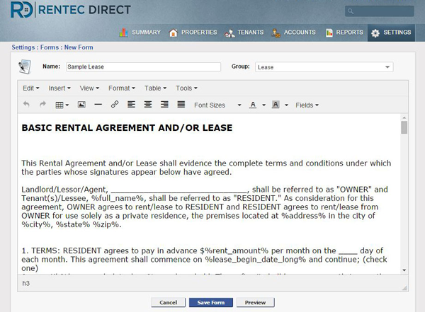The height and width of the screenshot is (312, 425).
Task: Open the Format menu
Action: click(123, 88)
